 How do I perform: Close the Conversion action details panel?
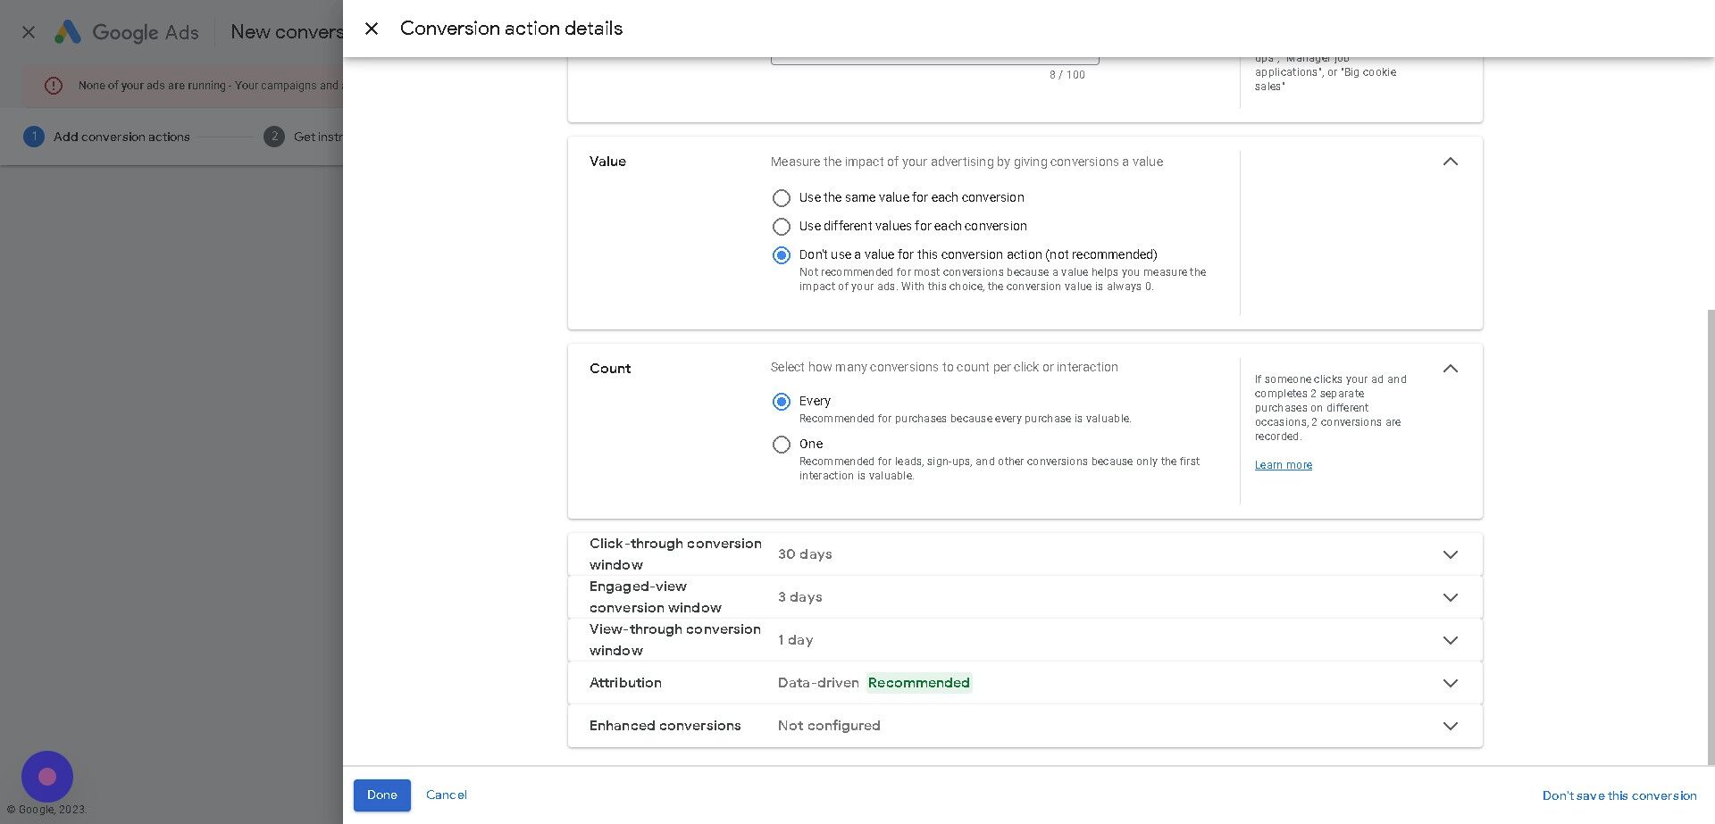coord(372,29)
